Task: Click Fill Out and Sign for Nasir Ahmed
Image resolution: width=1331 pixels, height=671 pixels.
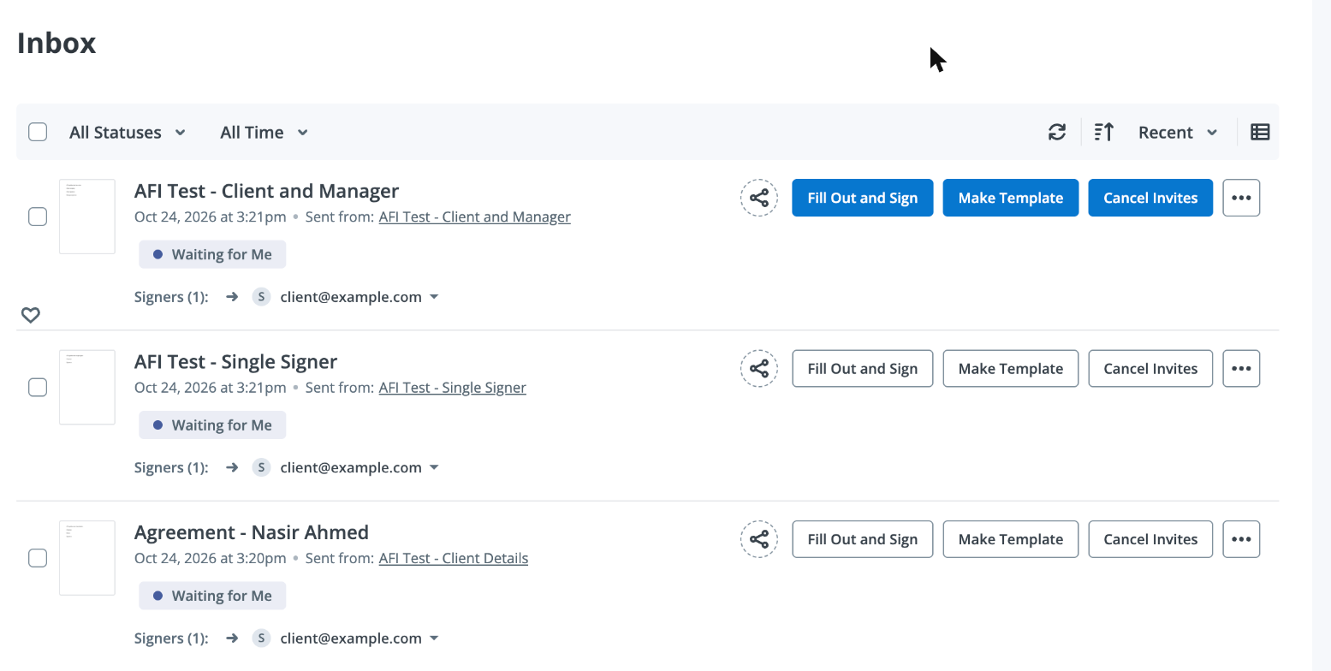Action: pyautogui.click(x=863, y=539)
